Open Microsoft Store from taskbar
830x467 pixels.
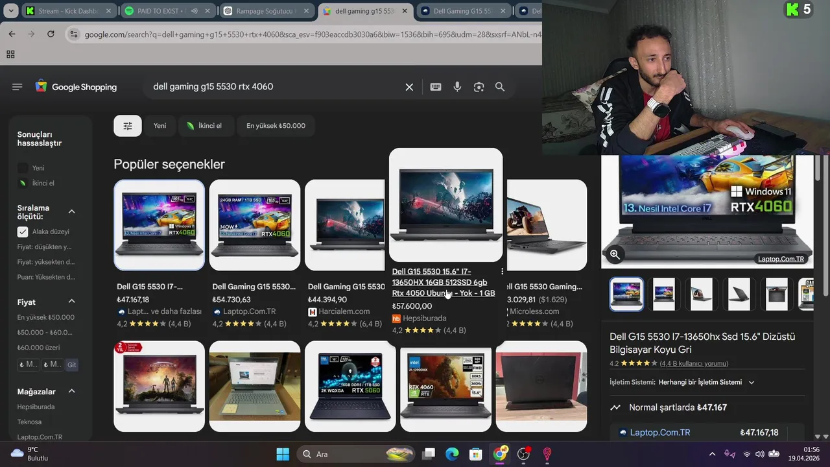[x=476, y=454]
